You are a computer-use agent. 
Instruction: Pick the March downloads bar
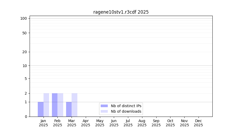tap(74, 105)
